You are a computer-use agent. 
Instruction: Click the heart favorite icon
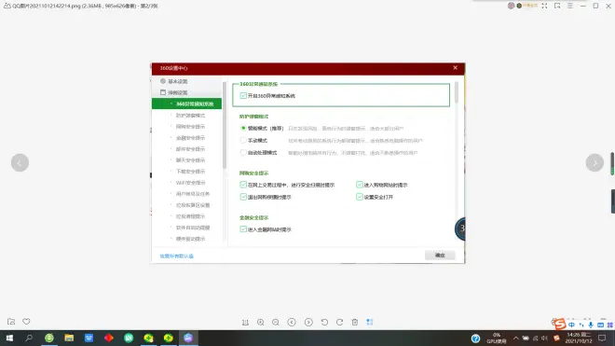pos(26,322)
